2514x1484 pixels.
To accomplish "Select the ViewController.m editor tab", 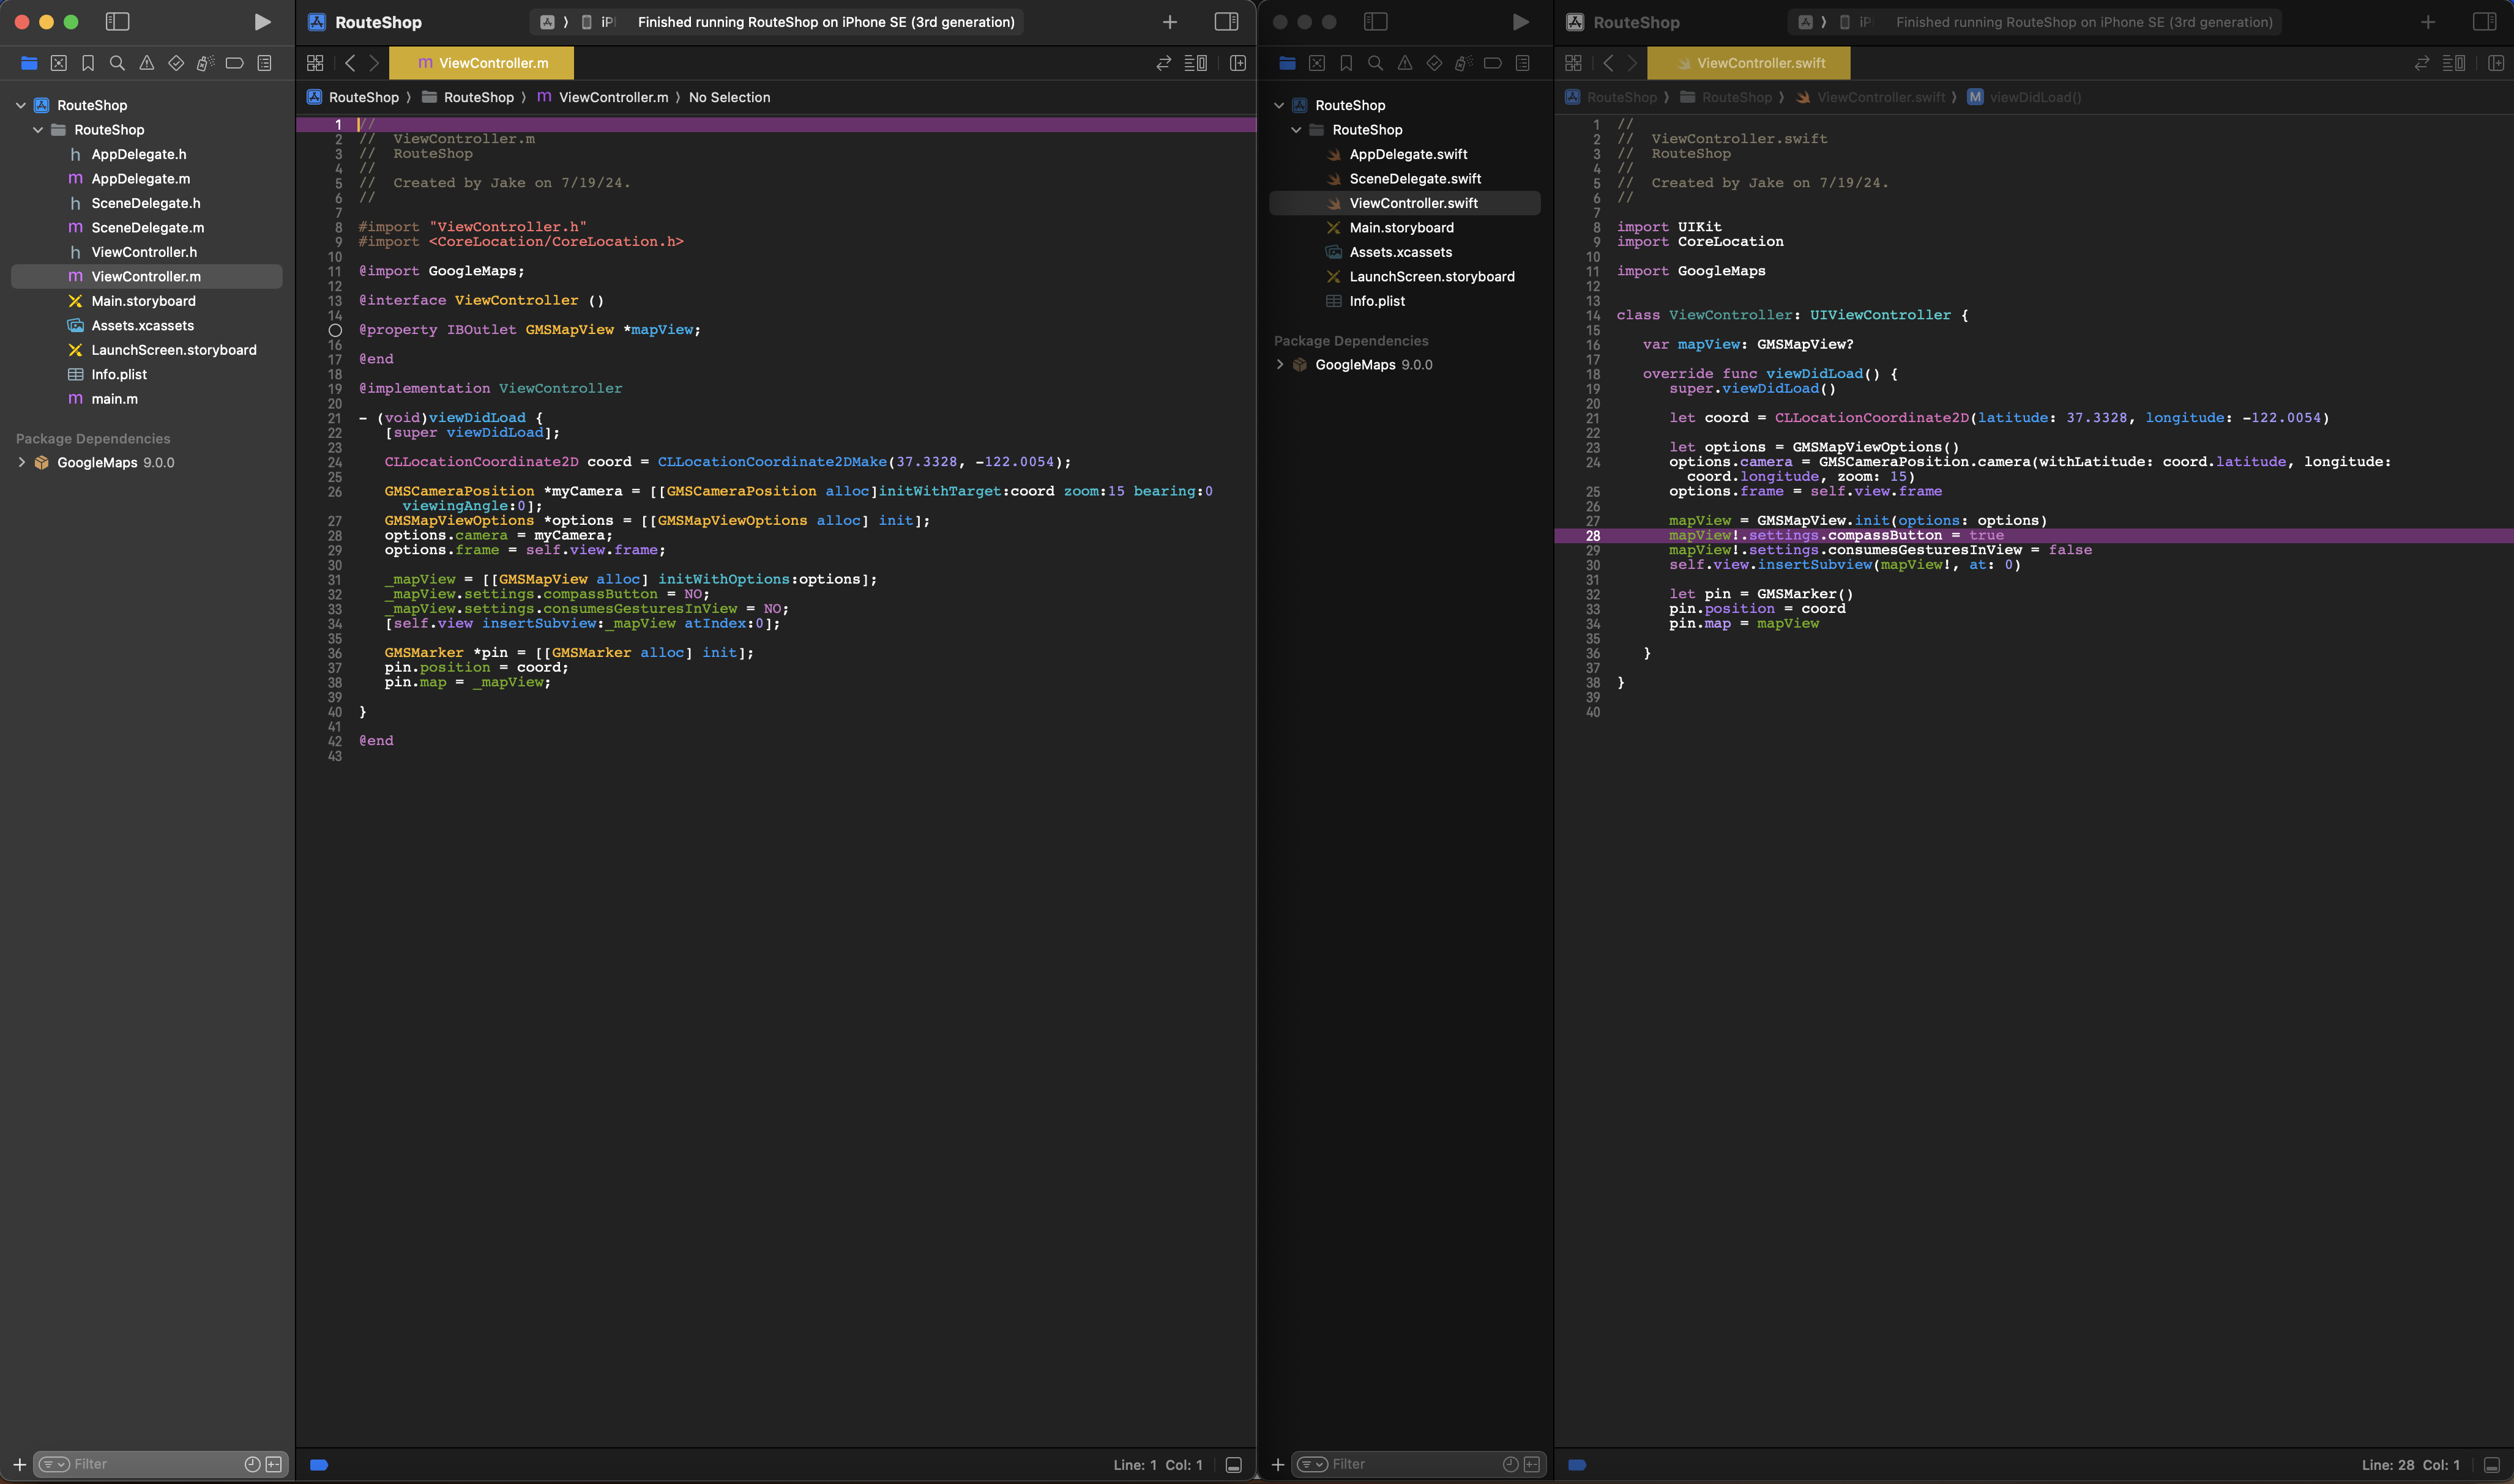I will (482, 63).
